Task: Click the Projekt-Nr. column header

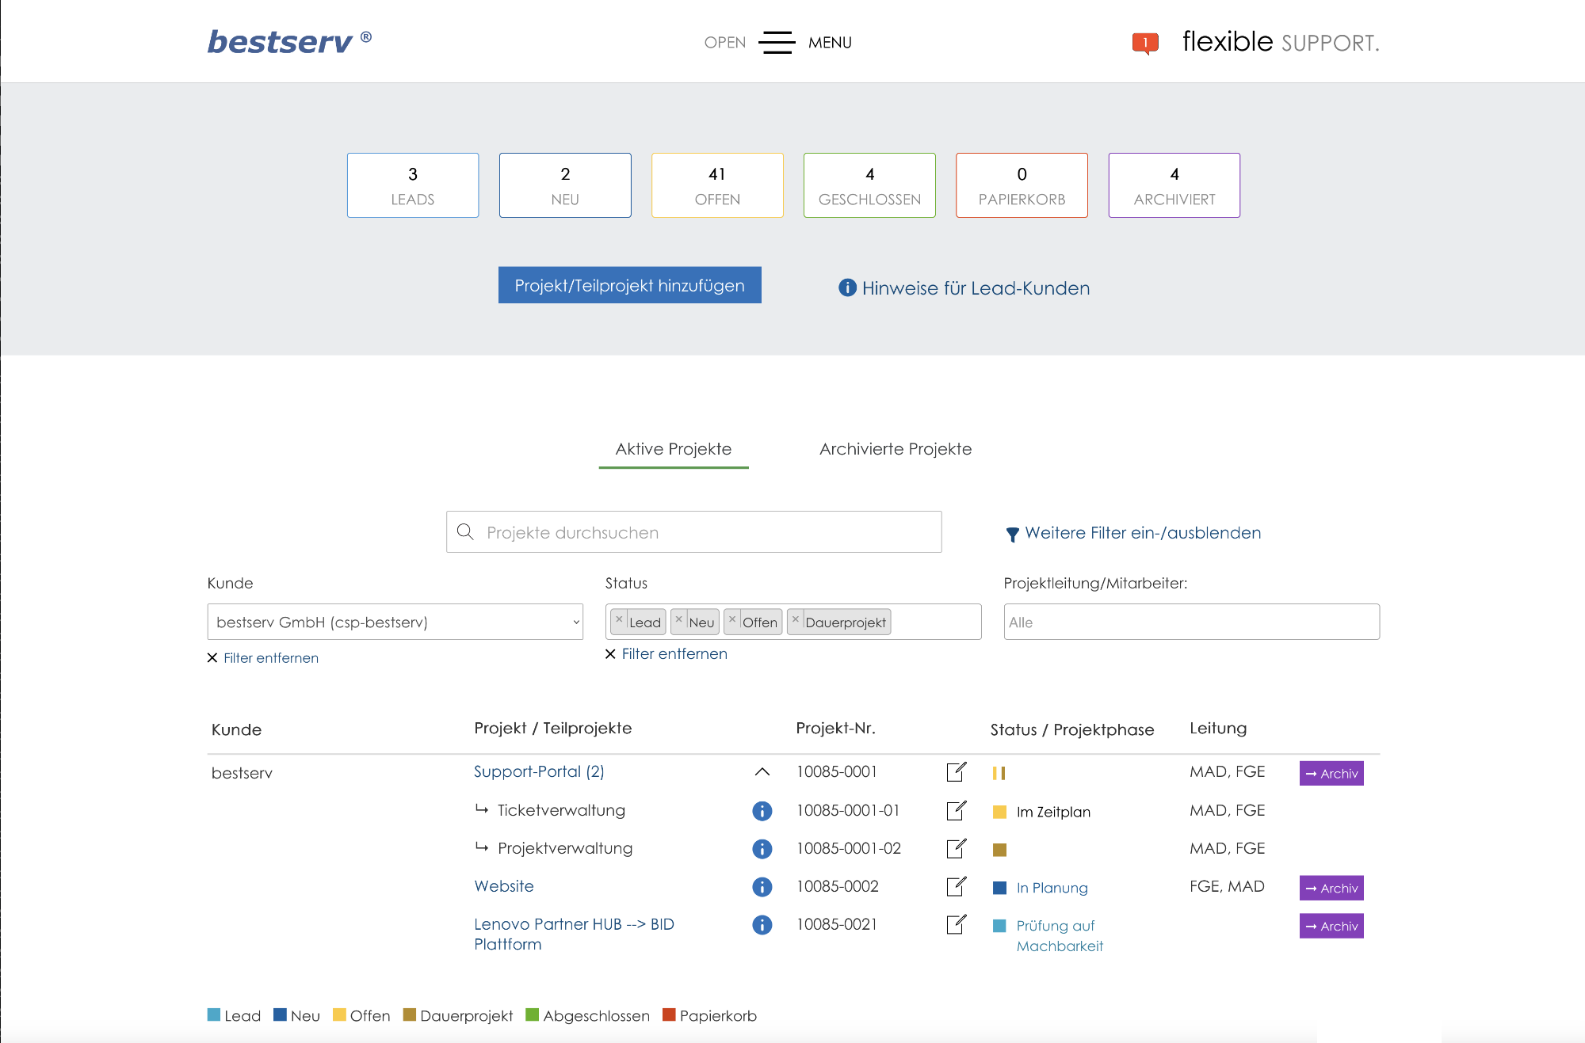Action: point(835,729)
